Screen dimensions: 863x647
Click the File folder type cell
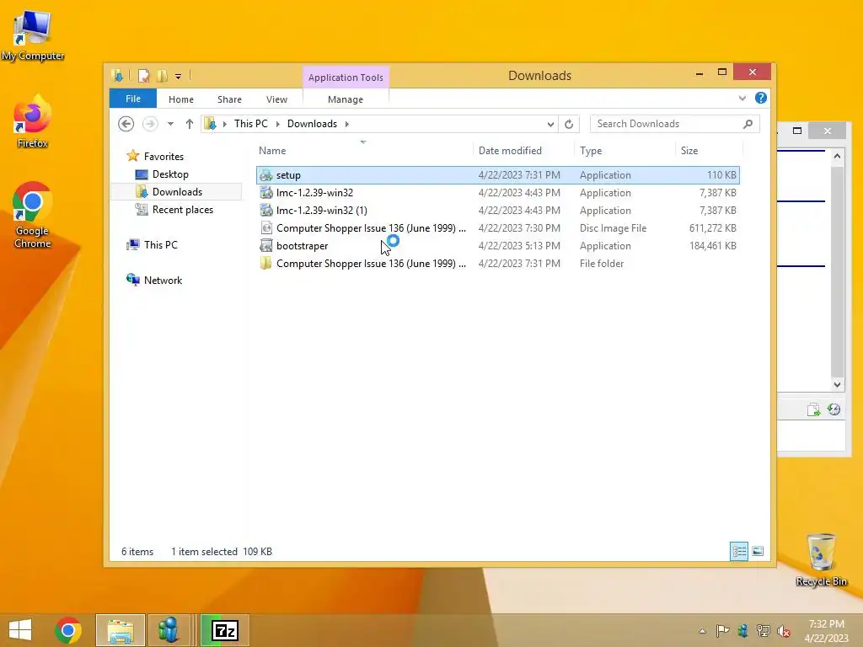click(602, 264)
